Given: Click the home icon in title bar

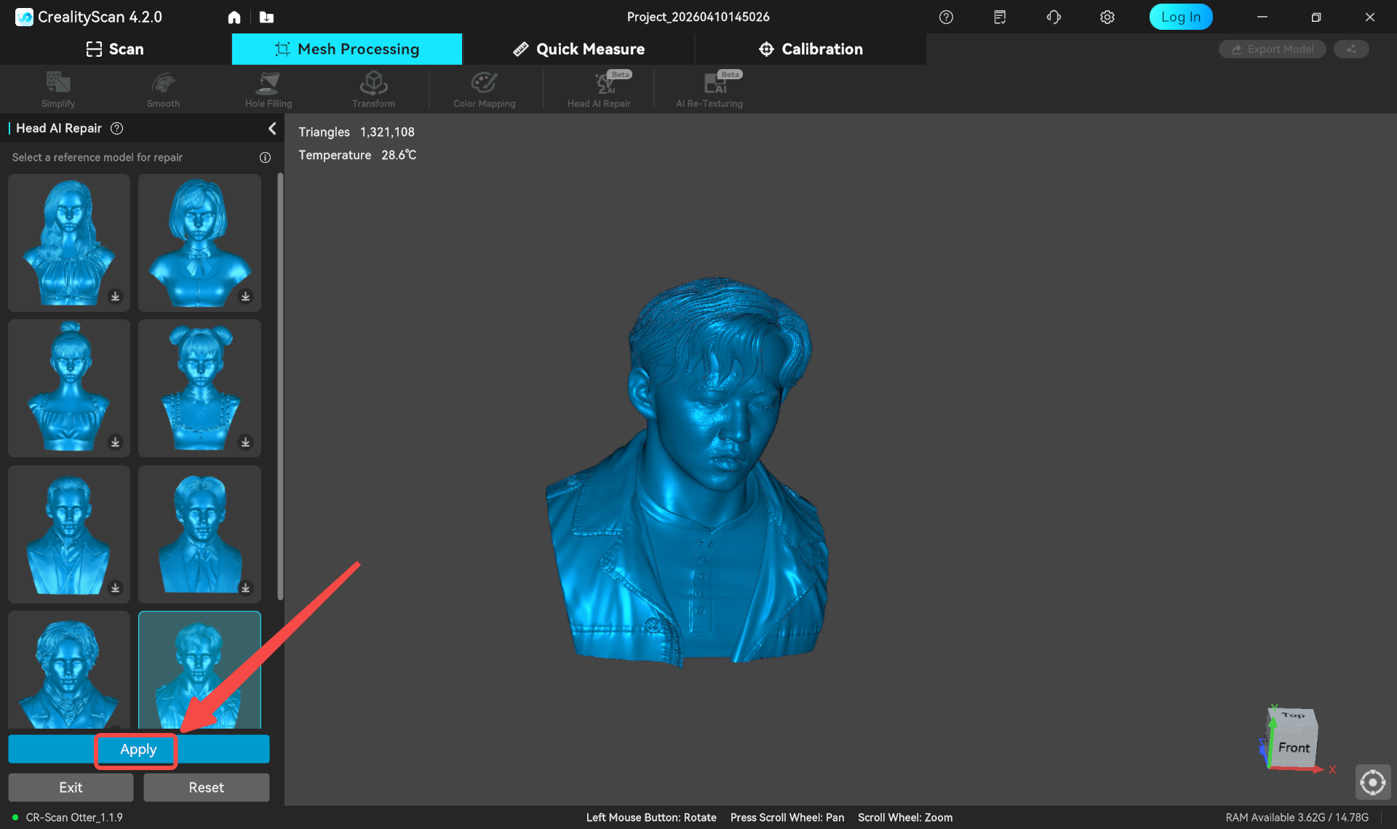Looking at the screenshot, I should [x=234, y=17].
